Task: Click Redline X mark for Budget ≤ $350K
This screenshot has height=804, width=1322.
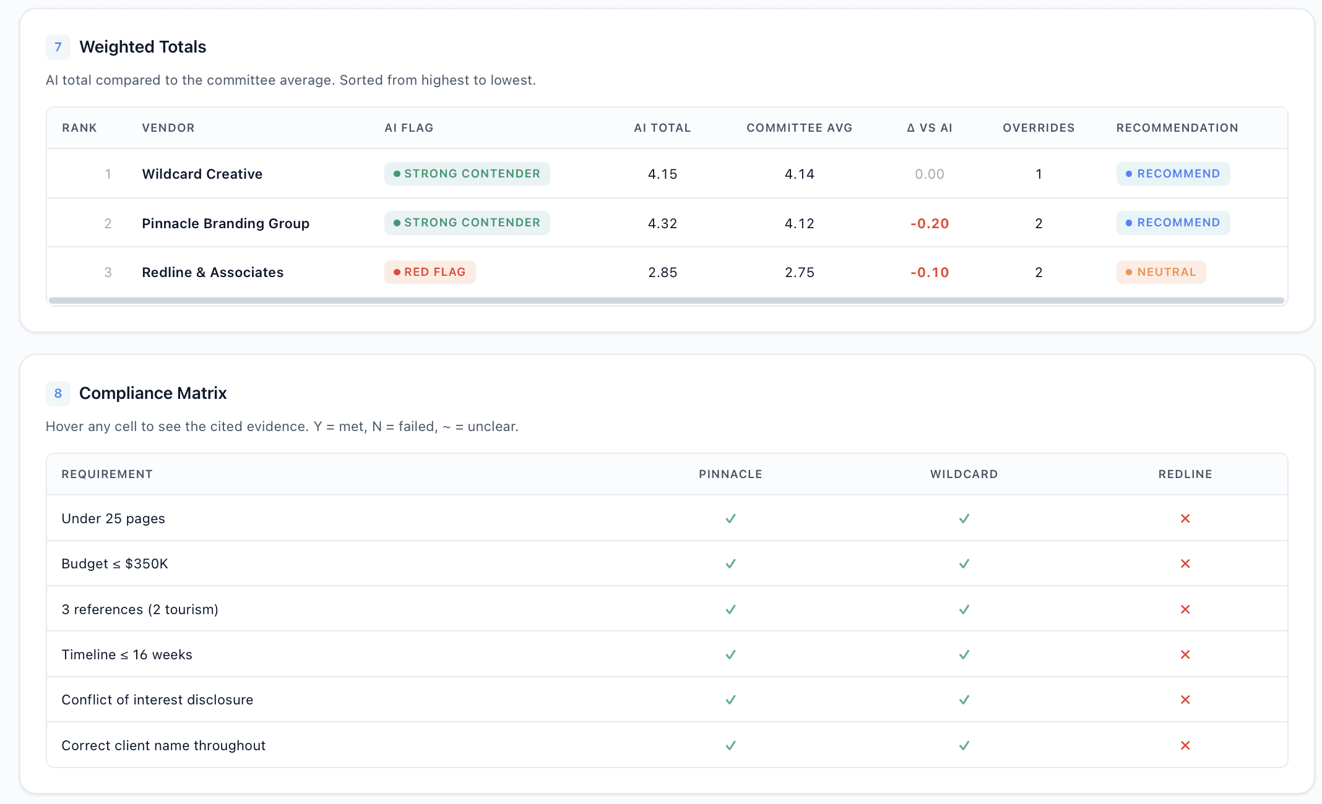Action: [x=1185, y=563]
